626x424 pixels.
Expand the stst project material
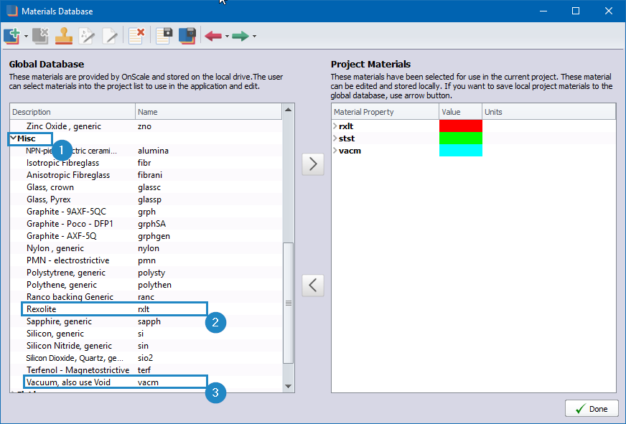point(335,138)
